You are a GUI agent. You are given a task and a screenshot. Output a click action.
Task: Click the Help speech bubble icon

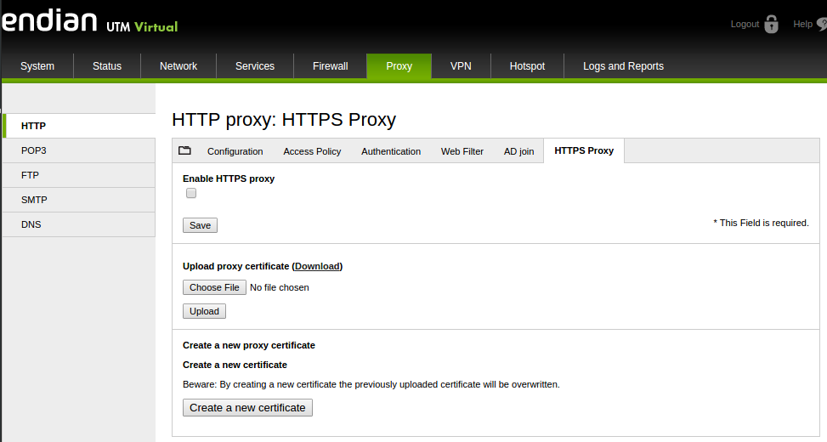(x=821, y=25)
